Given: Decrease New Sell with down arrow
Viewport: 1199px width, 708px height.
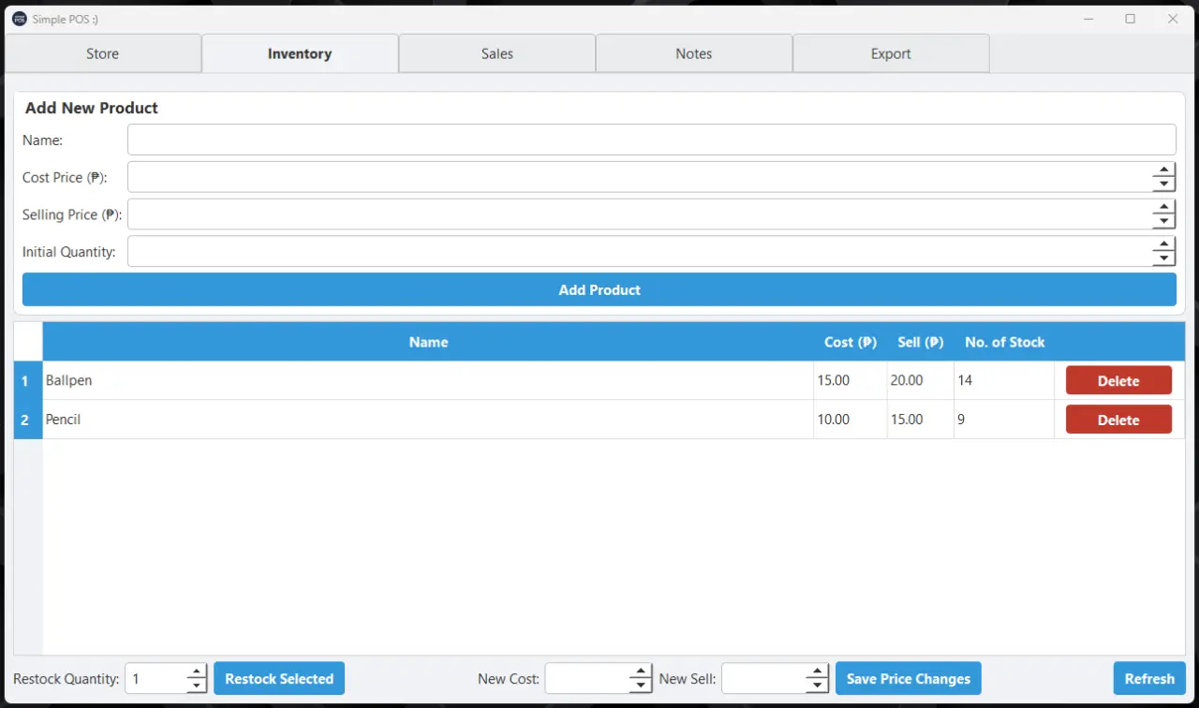Looking at the screenshot, I should coord(817,686).
